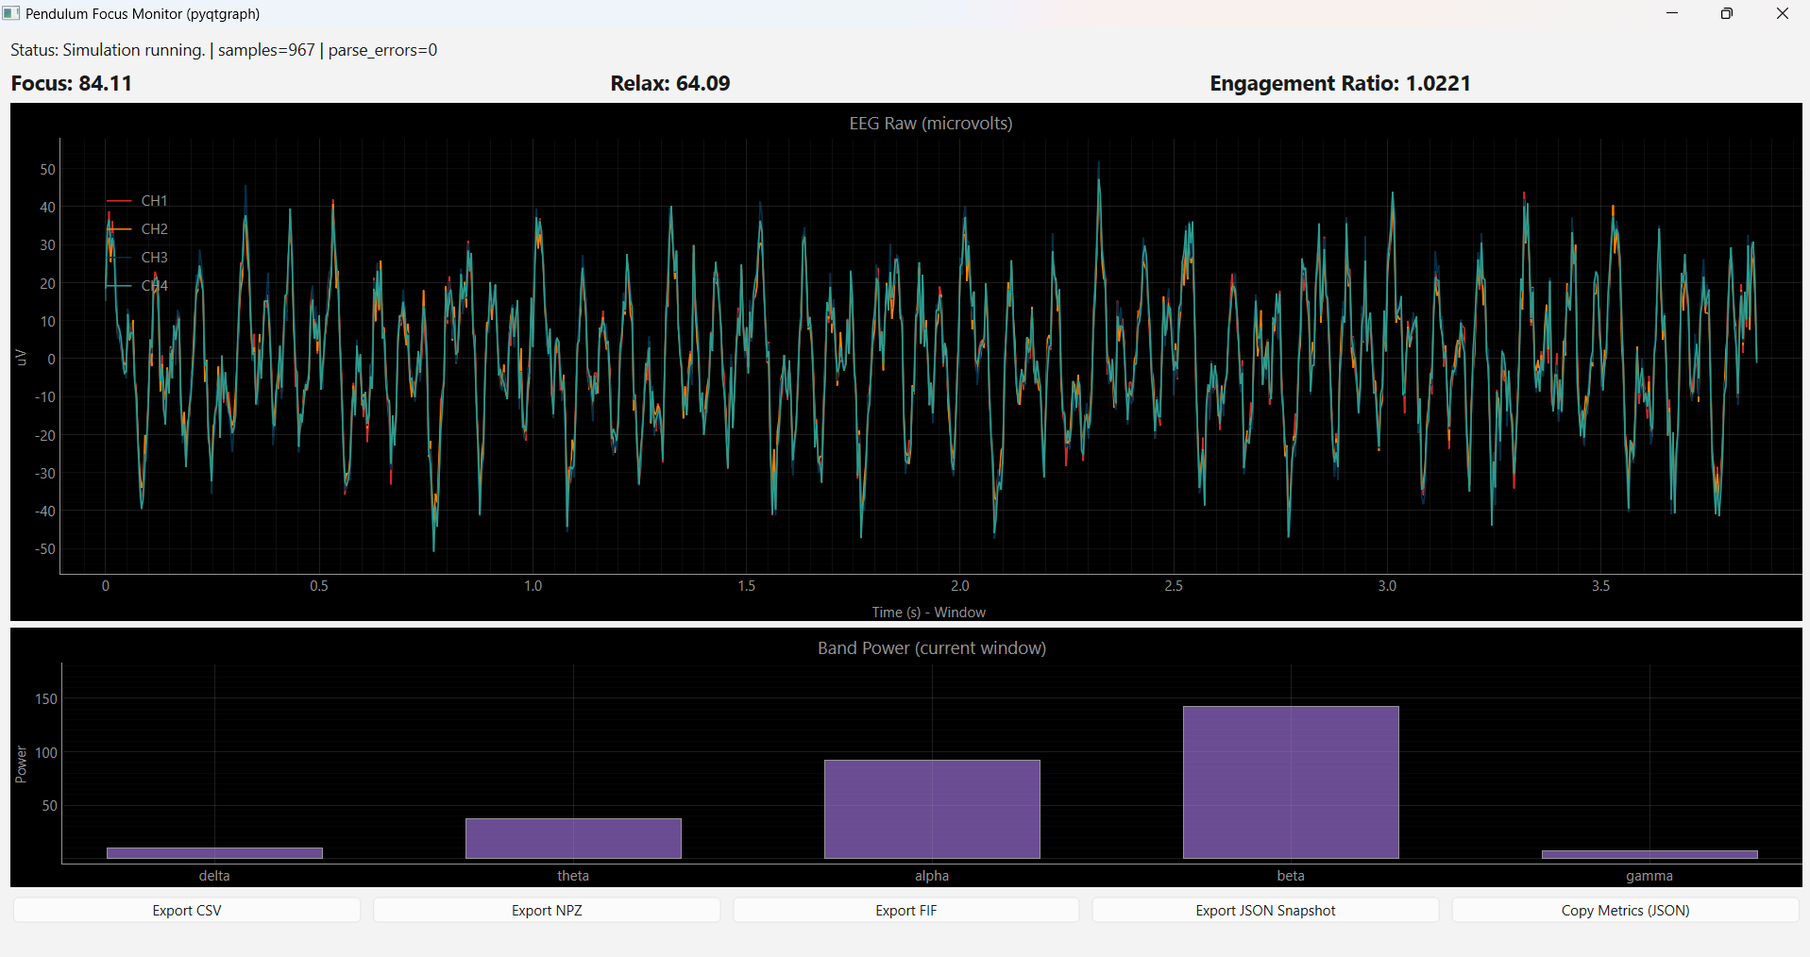Click the gamma band power bar
The width and height of the screenshot is (1810, 957).
click(1649, 854)
